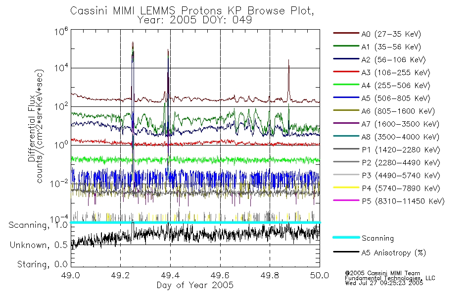Click the purple A7 (1600-3500 KeV) legend line
Image resolution: width=470 pixels, height=297 pixels.
coord(346,123)
